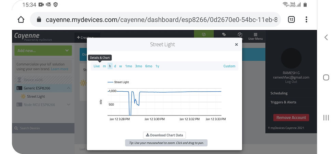This screenshot has height=154, width=335.
Task: Click the Device a406 hourglass icon
Action: click(19, 80)
